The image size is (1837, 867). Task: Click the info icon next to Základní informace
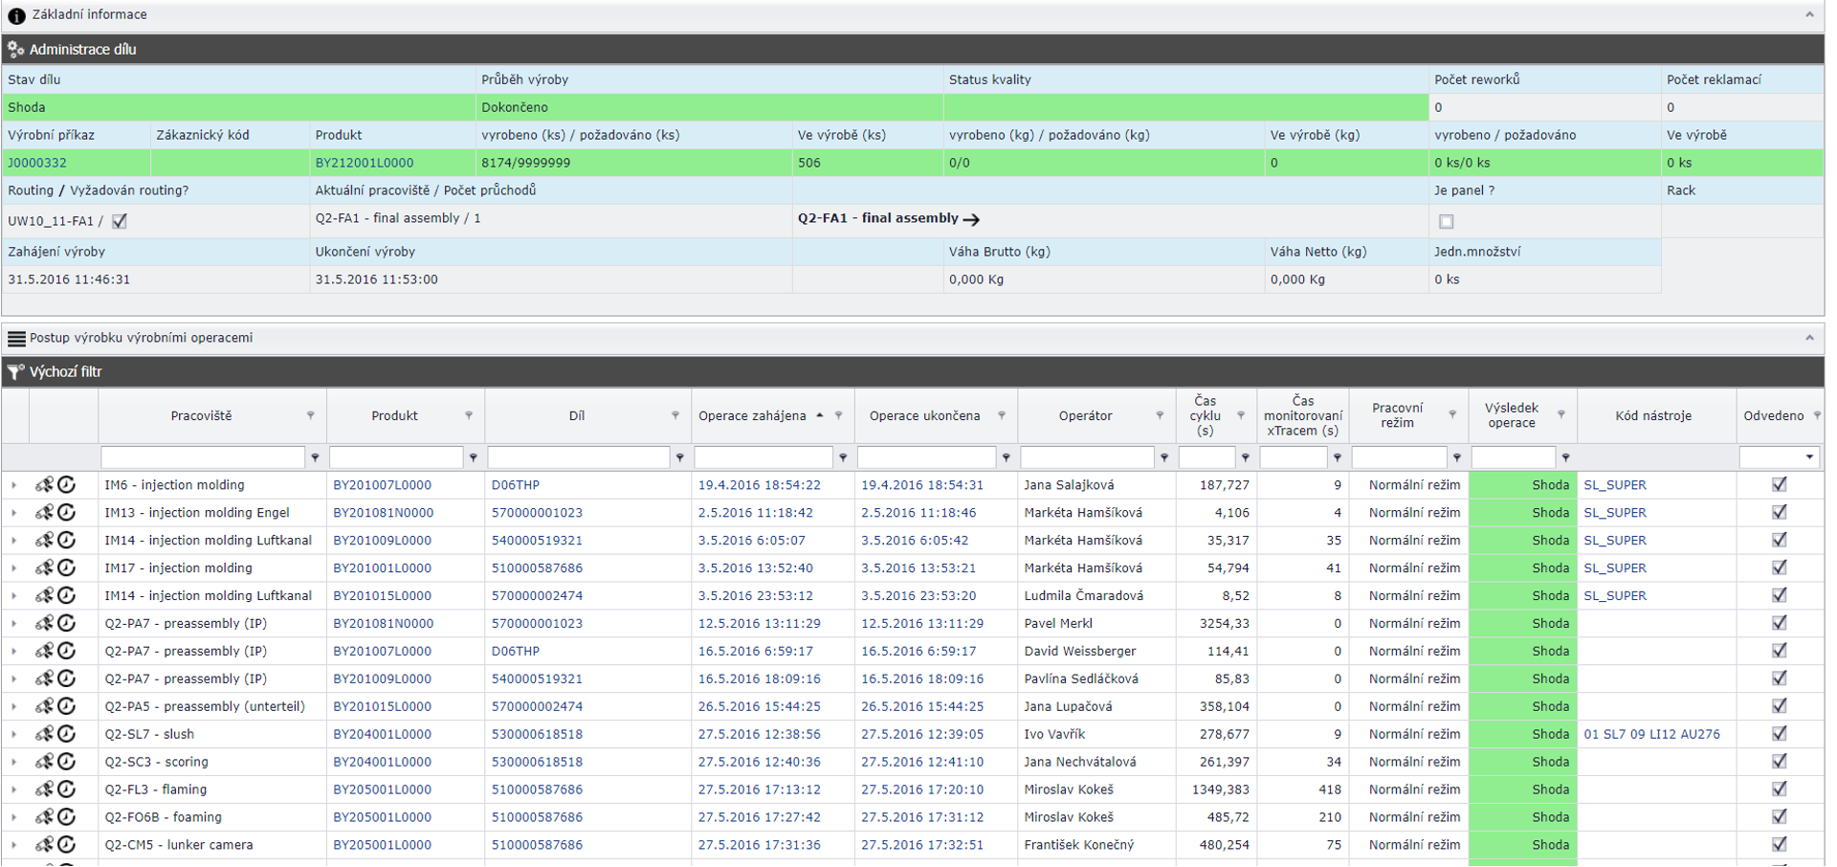click(16, 15)
